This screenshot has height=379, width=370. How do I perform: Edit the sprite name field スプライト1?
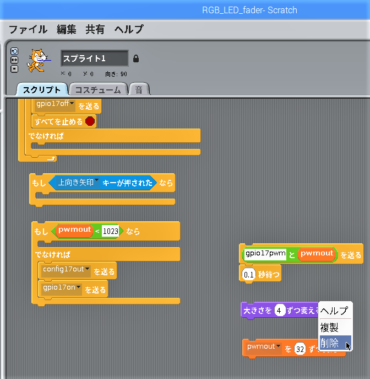coord(94,58)
